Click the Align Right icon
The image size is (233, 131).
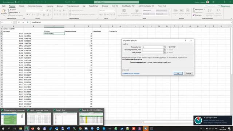60,15
